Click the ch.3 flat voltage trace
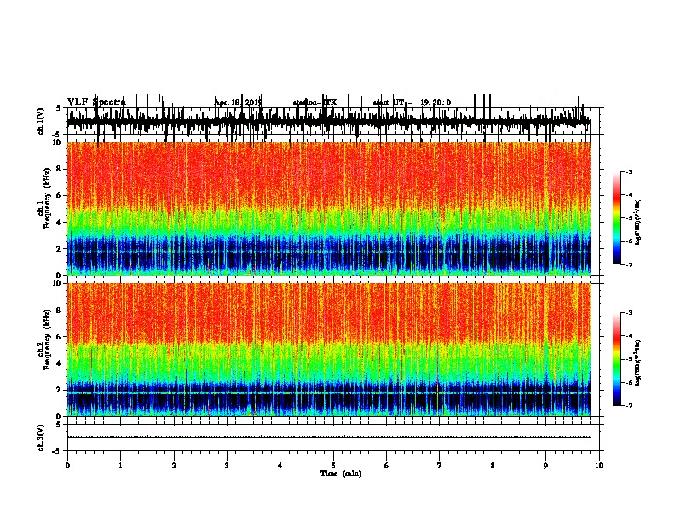The height and width of the screenshot is (522, 675). click(x=329, y=438)
